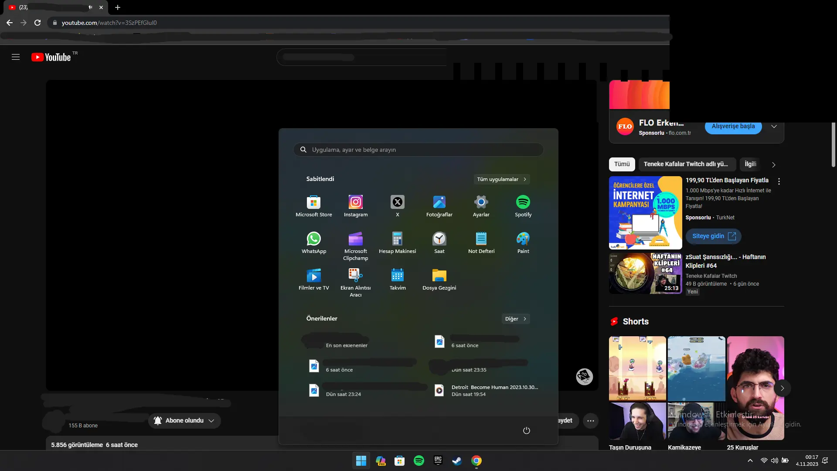The height and width of the screenshot is (471, 837).
Task: Reload the YouTube page
Action: (x=37, y=23)
